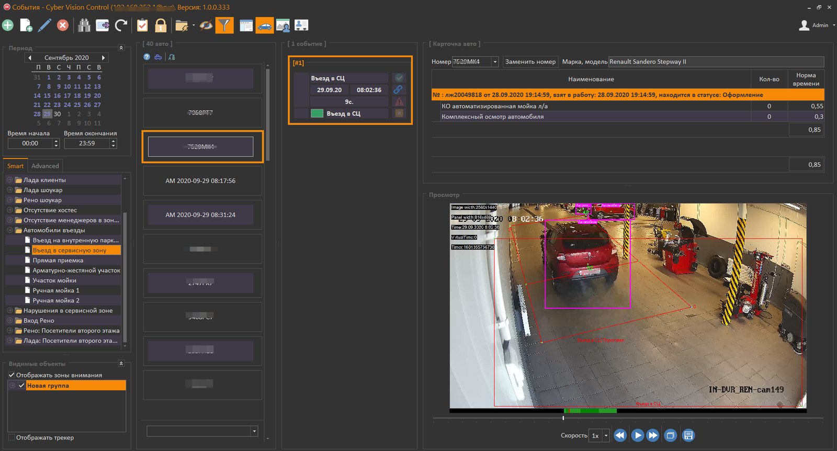
Task: Go to next month in calendar
Action: tap(104, 58)
